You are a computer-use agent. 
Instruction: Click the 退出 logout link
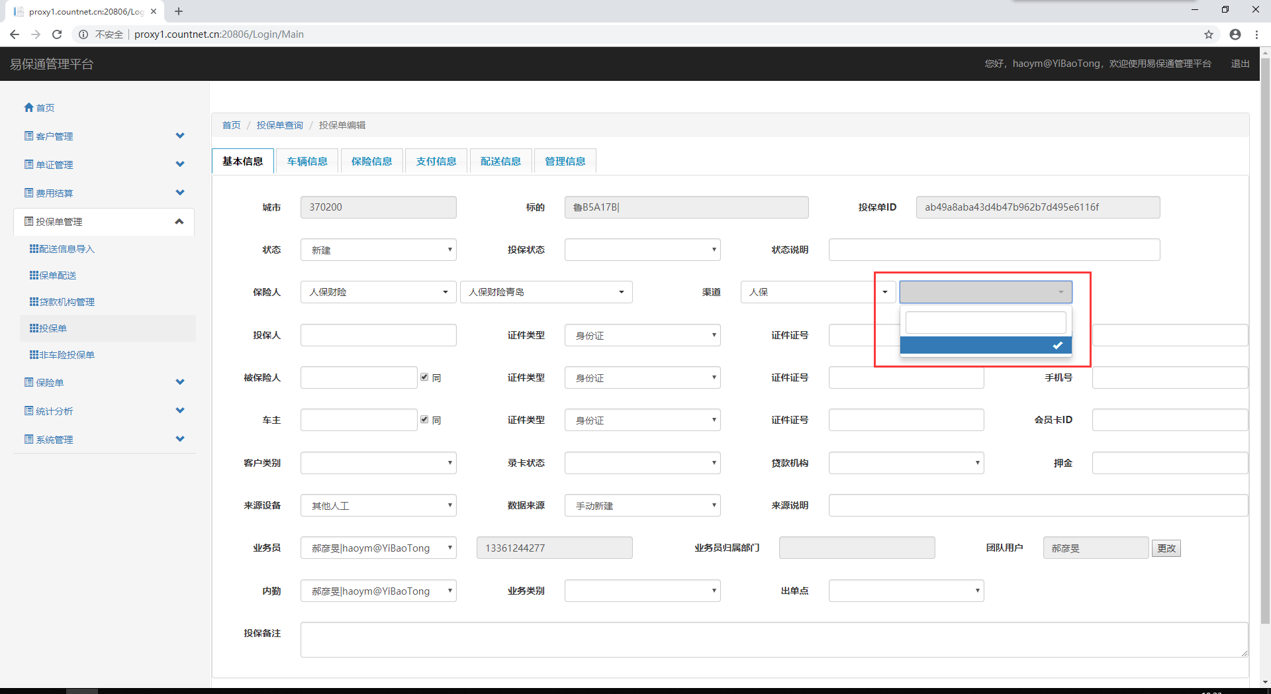pos(1240,64)
